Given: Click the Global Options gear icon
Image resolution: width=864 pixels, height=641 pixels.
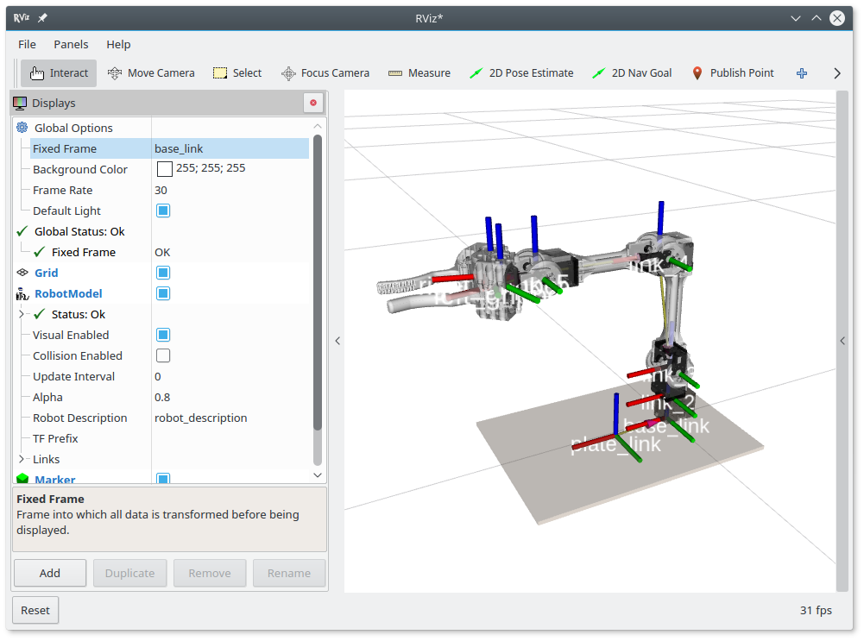Looking at the screenshot, I should pos(22,128).
